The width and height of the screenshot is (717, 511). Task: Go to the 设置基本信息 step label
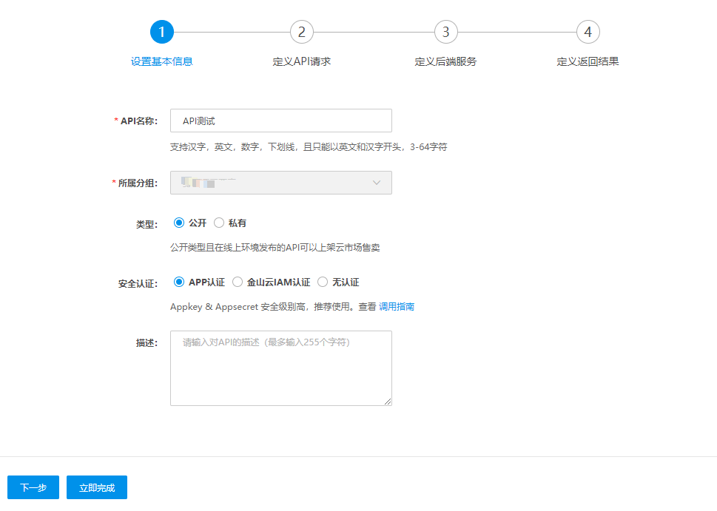(x=161, y=61)
